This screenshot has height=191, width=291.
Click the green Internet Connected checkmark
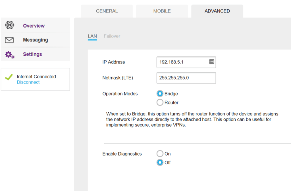[9, 77]
